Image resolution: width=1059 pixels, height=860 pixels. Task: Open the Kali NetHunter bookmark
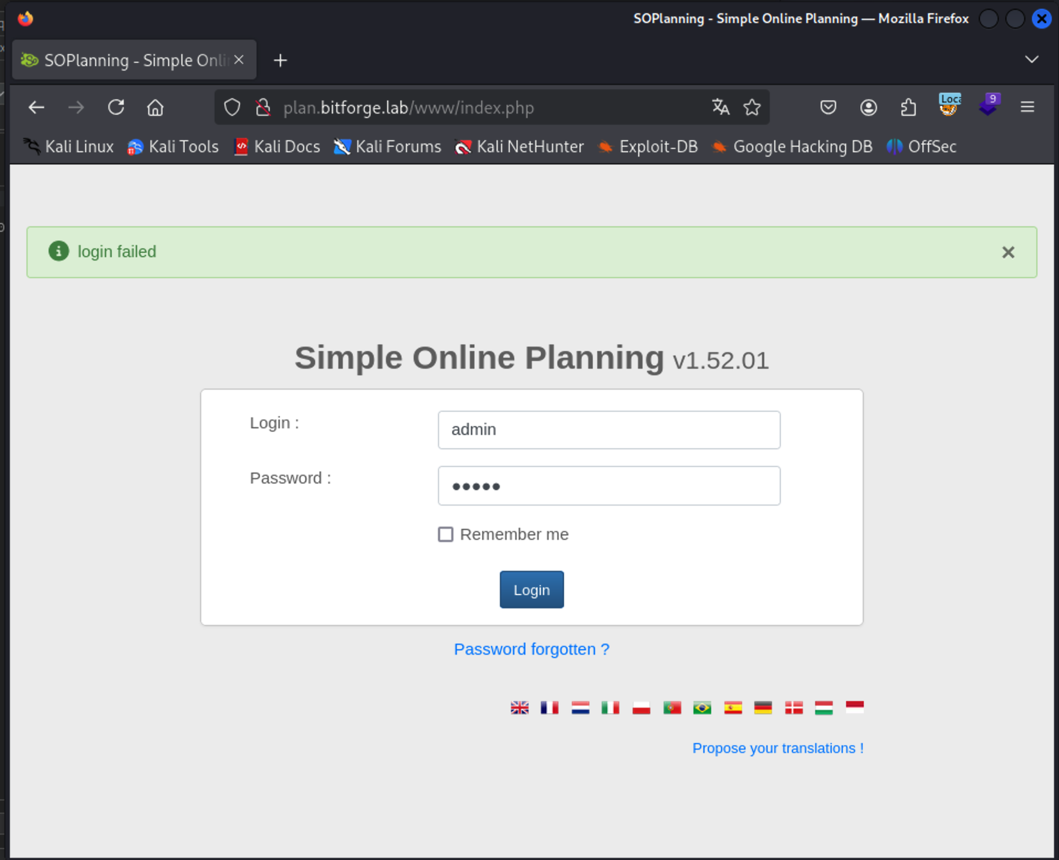[x=520, y=147]
